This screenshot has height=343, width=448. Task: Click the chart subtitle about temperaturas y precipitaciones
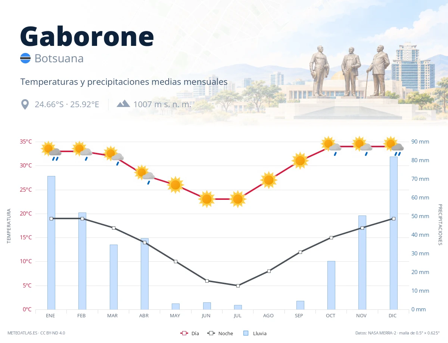click(x=124, y=82)
